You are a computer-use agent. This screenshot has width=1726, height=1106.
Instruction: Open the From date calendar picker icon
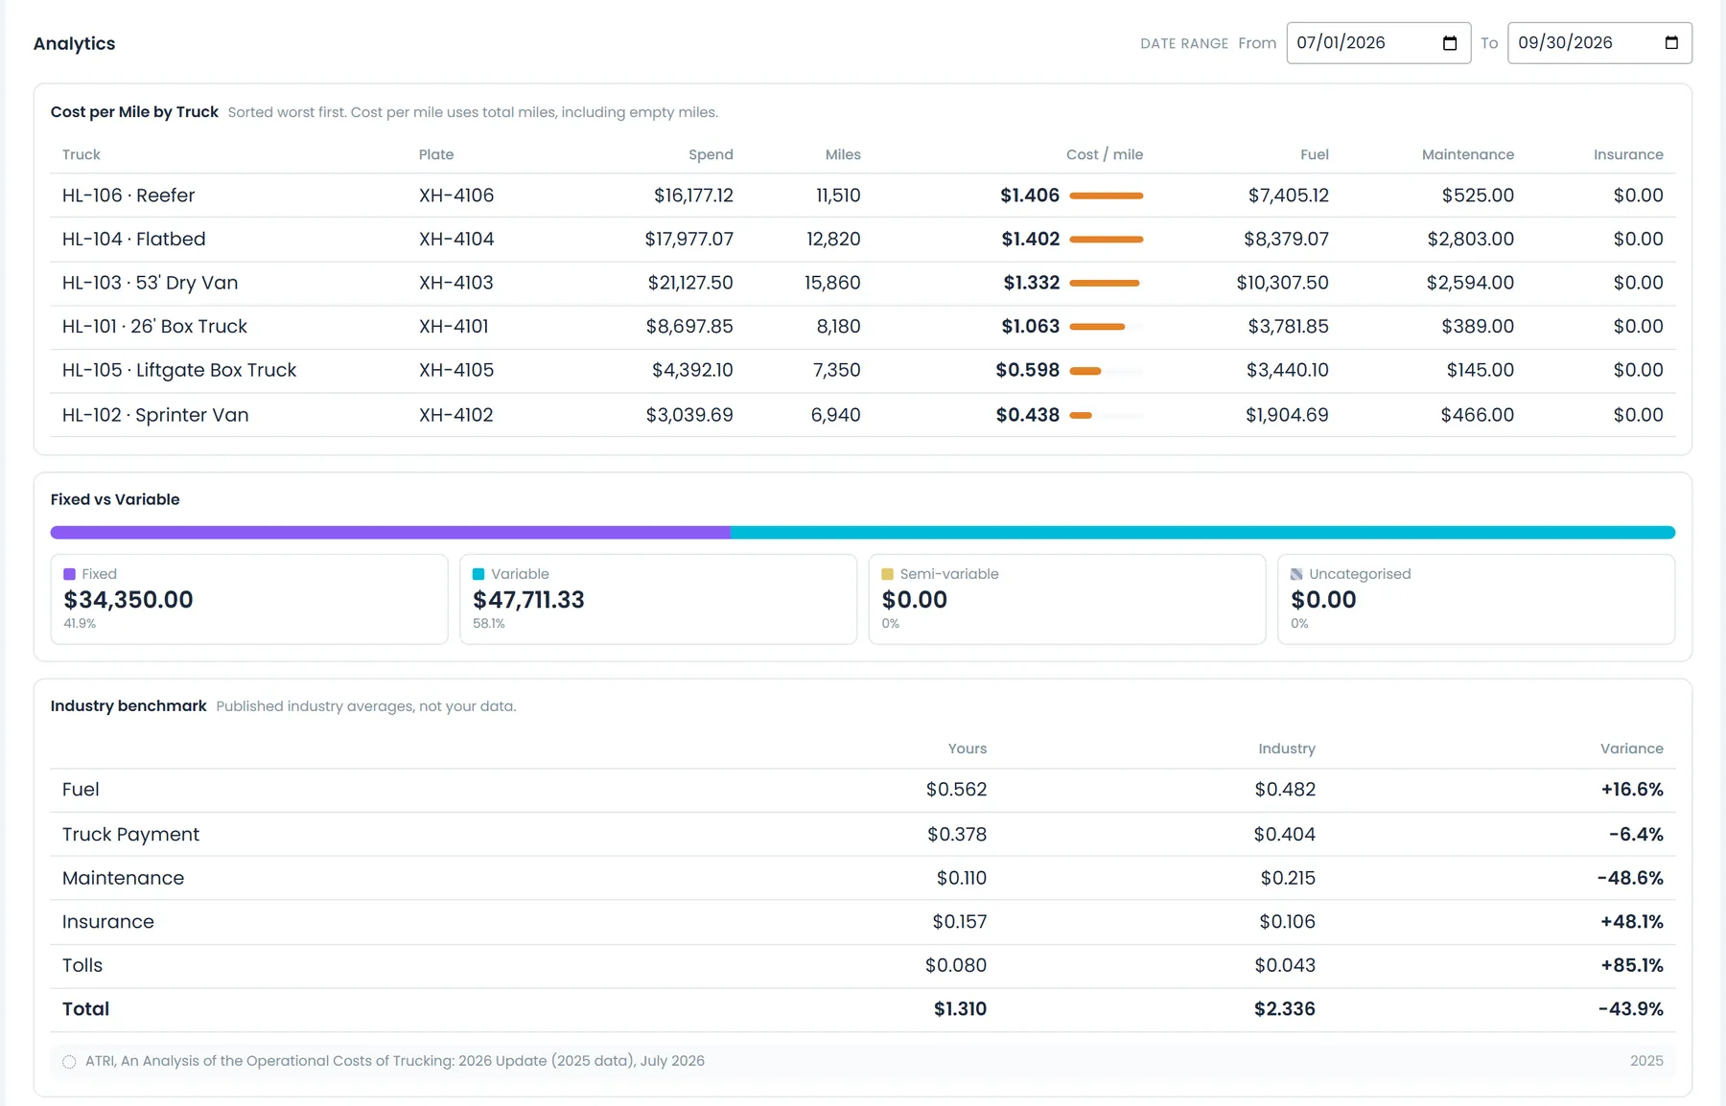pos(1450,43)
